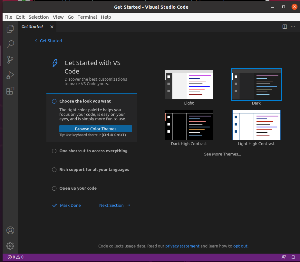
Task: Open the View menu
Action: point(58,17)
